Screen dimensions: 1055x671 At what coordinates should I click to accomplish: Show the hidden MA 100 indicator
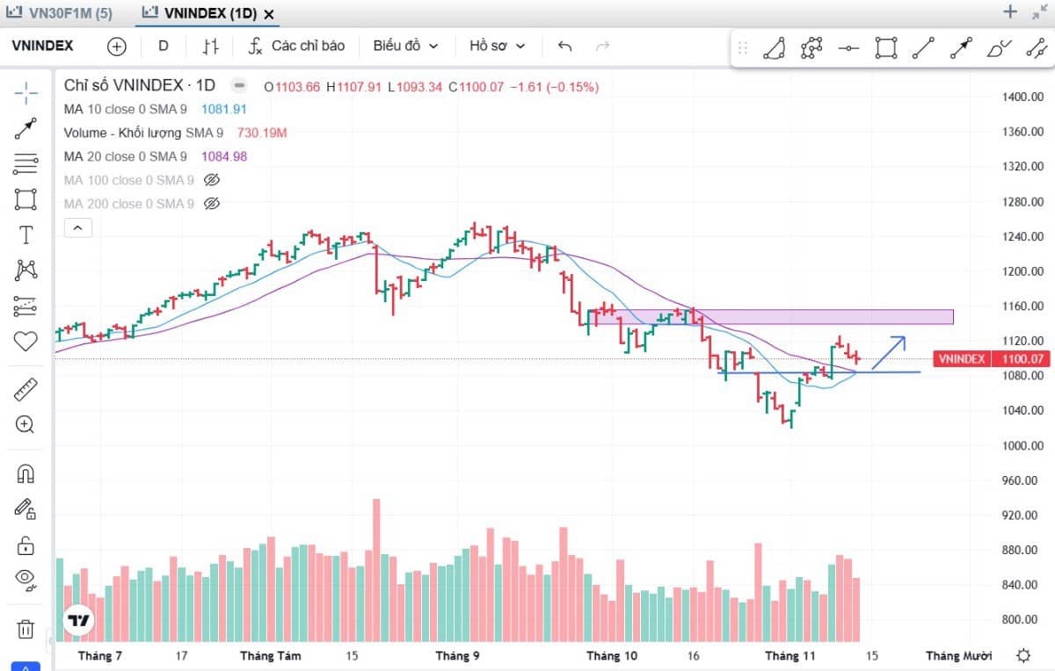211,180
